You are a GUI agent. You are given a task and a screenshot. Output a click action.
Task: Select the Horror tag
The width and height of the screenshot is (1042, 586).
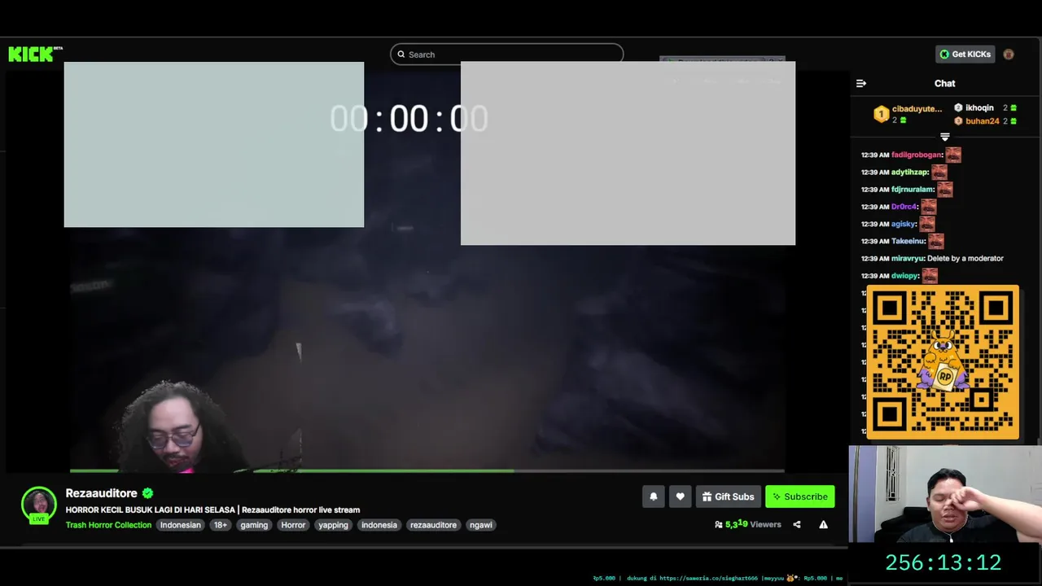pyautogui.click(x=293, y=525)
